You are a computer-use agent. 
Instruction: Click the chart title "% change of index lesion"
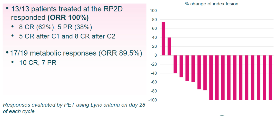211,4
